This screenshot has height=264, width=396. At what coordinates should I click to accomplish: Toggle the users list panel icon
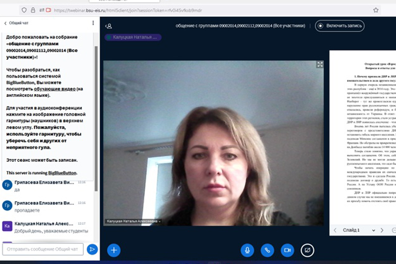[x=109, y=26]
